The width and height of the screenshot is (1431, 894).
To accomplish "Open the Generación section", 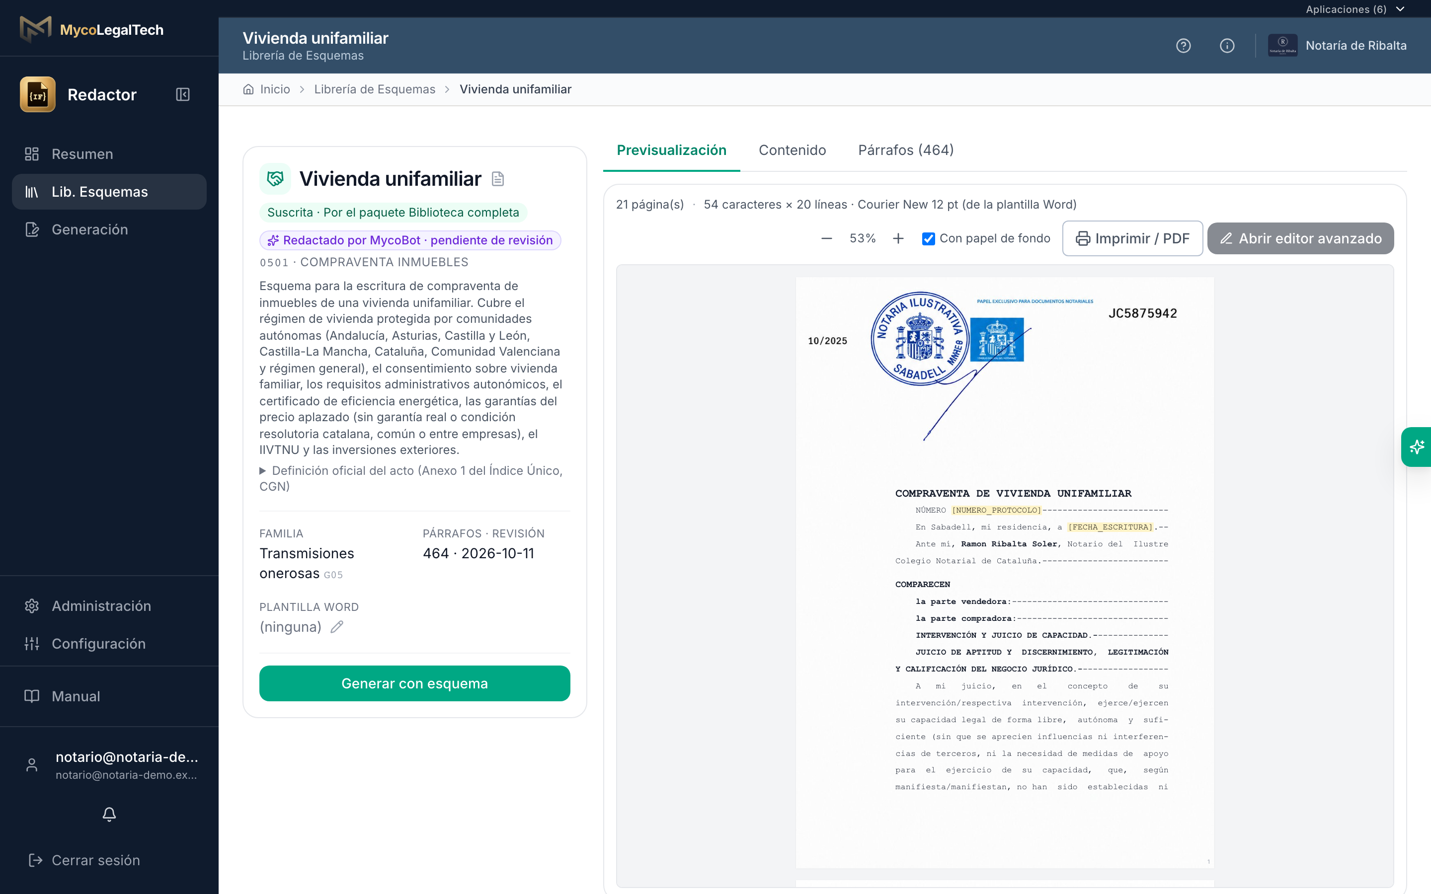I will coord(109,229).
